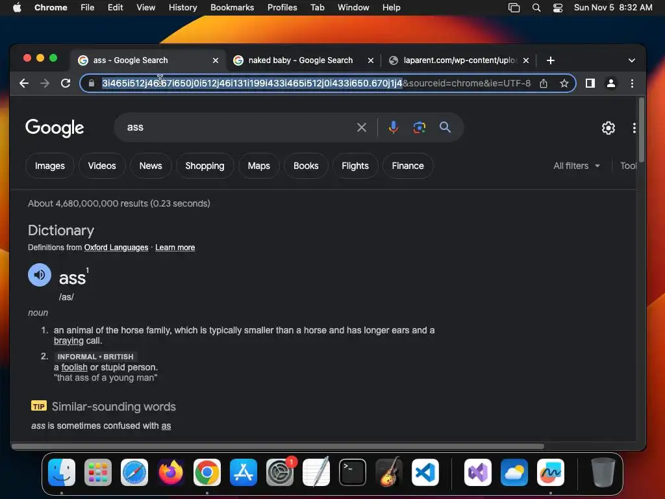The image size is (665, 499).
Task: Search by image with Google Lens
Action: click(x=419, y=127)
